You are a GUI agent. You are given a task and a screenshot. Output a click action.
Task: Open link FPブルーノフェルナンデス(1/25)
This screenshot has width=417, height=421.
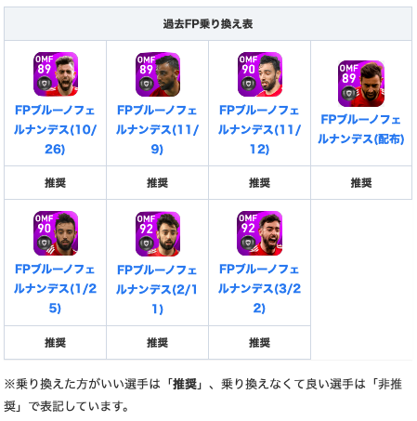point(55,288)
